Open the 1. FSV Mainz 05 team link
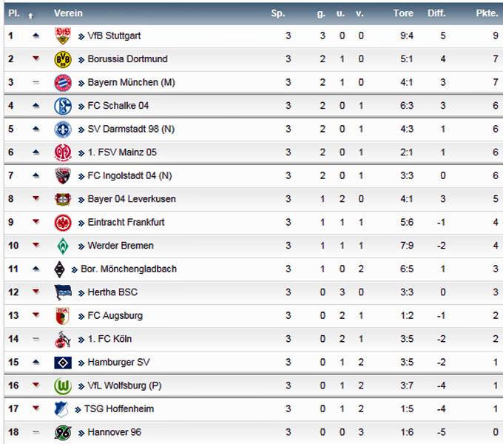This screenshot has width=503, height=444. (122, 152)
